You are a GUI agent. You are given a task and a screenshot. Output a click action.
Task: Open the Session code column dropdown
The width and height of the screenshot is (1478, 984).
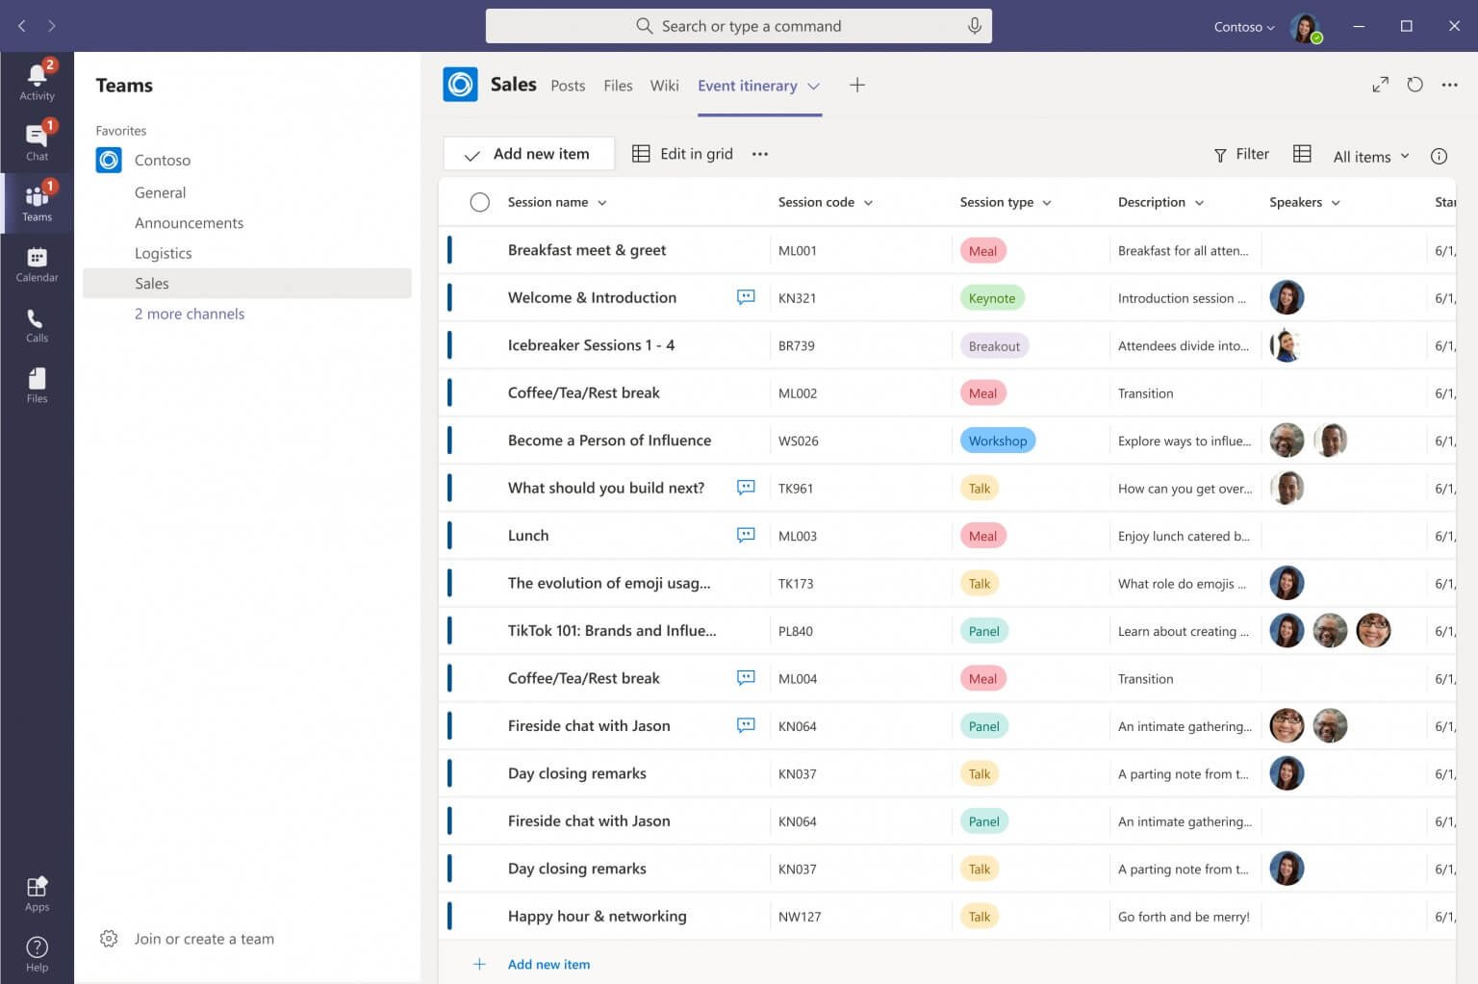(x=869, y=202)
